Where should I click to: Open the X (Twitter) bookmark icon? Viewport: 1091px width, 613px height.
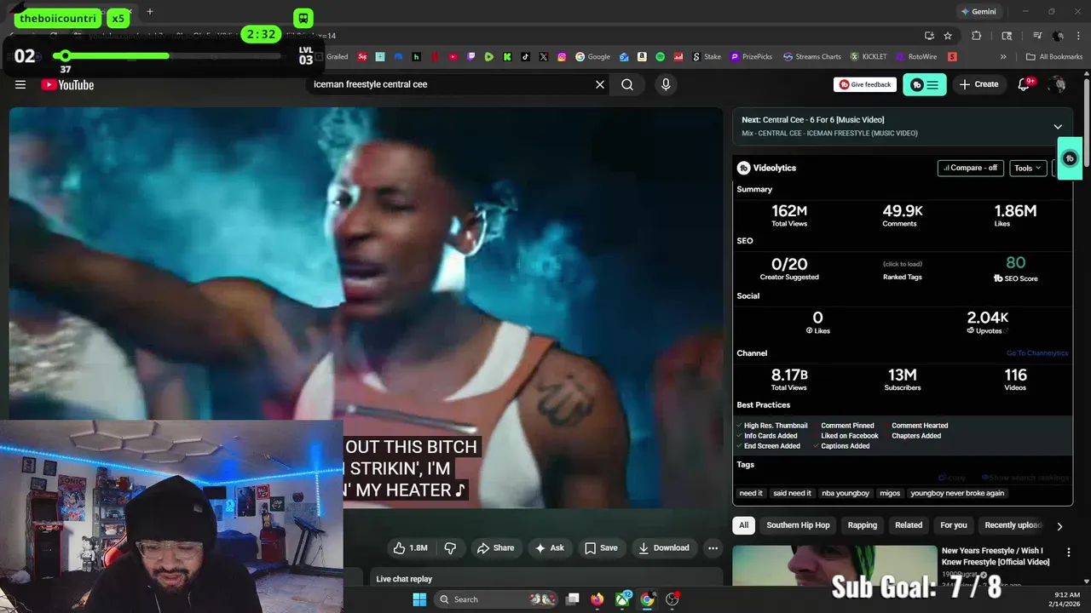(544, 57)
